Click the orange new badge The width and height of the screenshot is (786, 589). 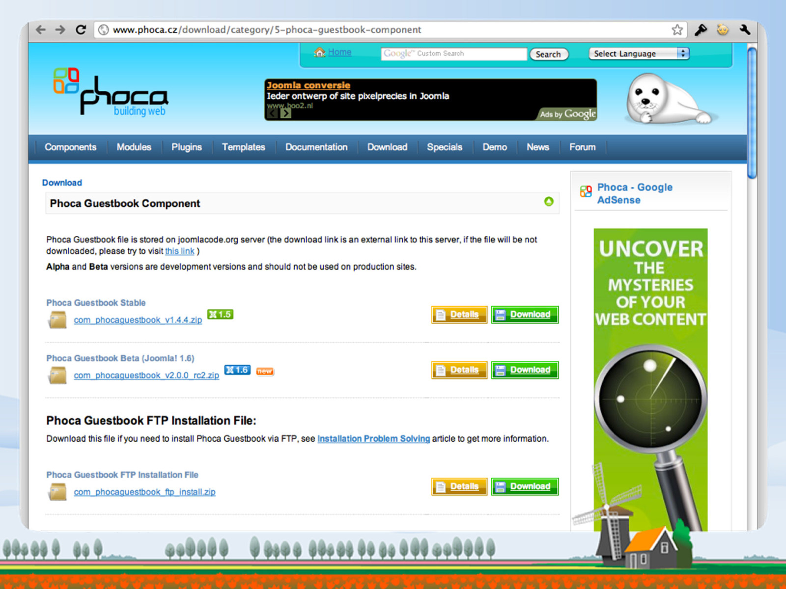265,371
